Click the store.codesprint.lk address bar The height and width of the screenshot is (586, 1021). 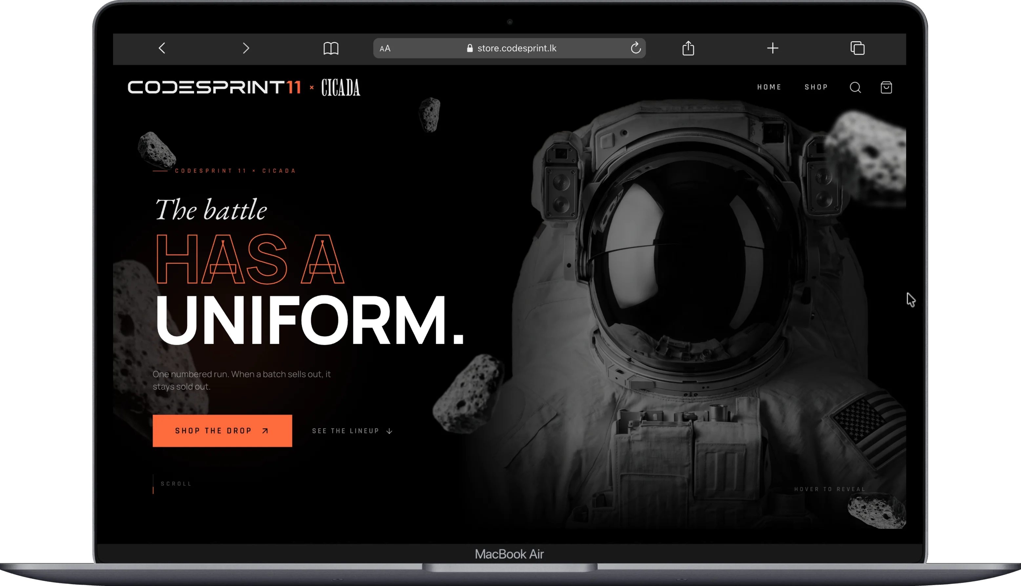coord(509,48)
